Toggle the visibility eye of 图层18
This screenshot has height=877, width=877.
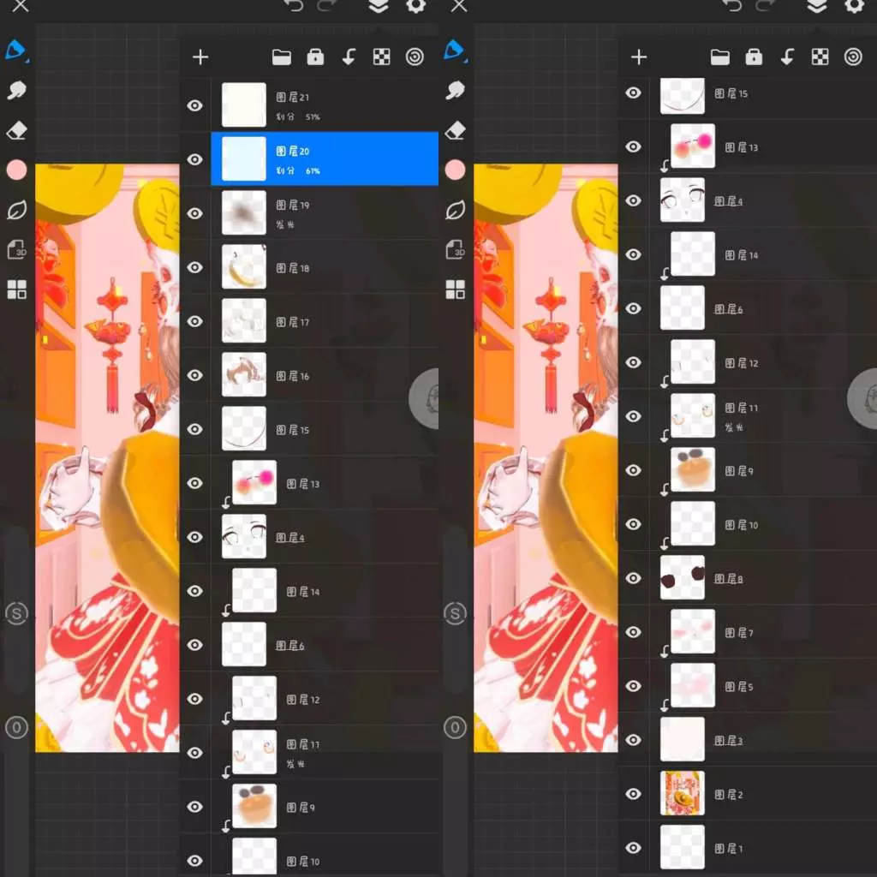click(x=194, y=267)
